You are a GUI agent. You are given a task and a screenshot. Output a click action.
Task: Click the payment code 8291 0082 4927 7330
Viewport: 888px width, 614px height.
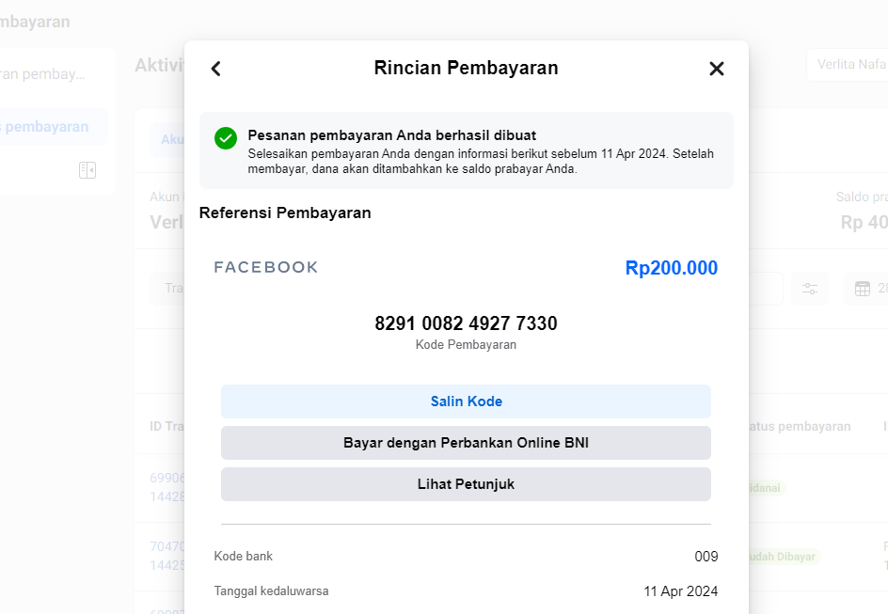(x=466, y=323)
